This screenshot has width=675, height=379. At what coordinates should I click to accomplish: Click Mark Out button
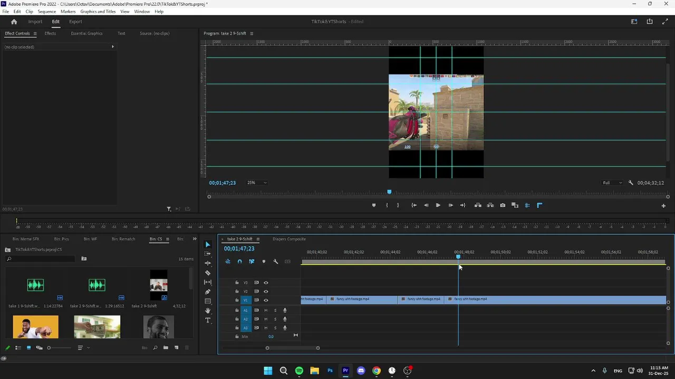pyautogui.click(x=398, y=205)
